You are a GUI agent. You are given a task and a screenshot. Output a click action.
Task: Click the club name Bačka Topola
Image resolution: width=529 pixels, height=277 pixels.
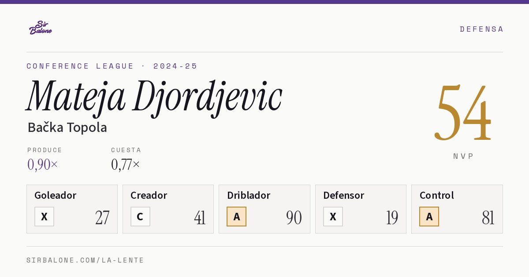pyautogui.click(x=67, y=128)
